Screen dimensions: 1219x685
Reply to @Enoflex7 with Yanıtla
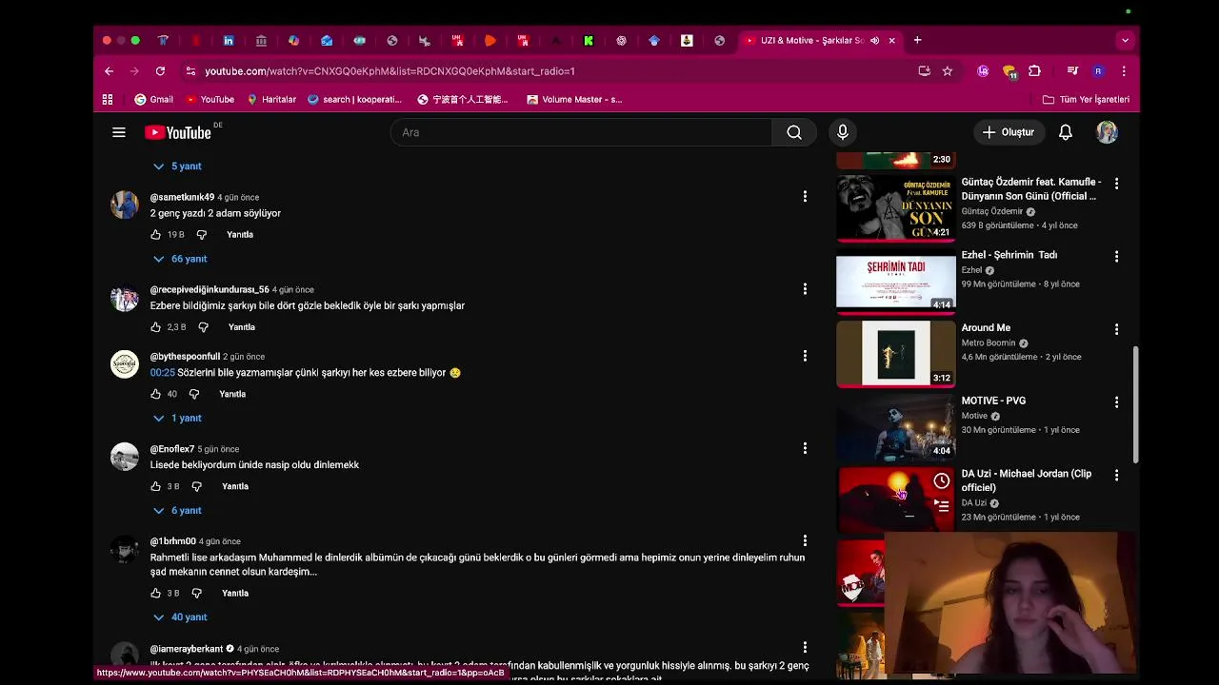[235, 486]
